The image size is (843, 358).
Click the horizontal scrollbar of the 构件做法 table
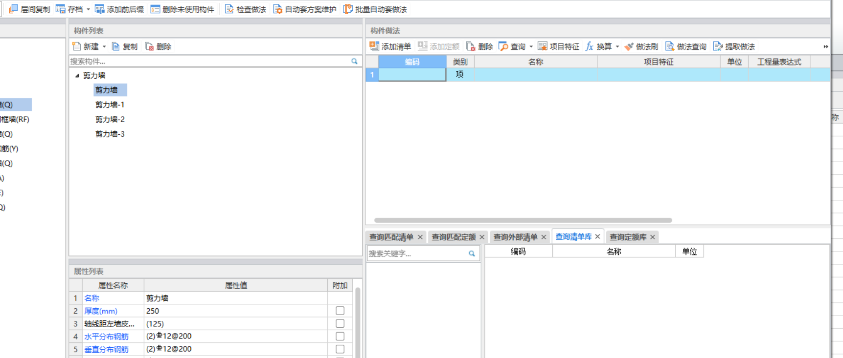click(523, 220)
